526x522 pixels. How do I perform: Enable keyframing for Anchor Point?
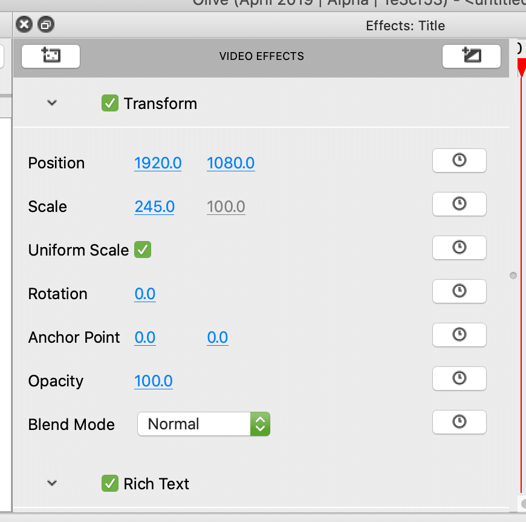pyautogui.click(x=459, y=335)
